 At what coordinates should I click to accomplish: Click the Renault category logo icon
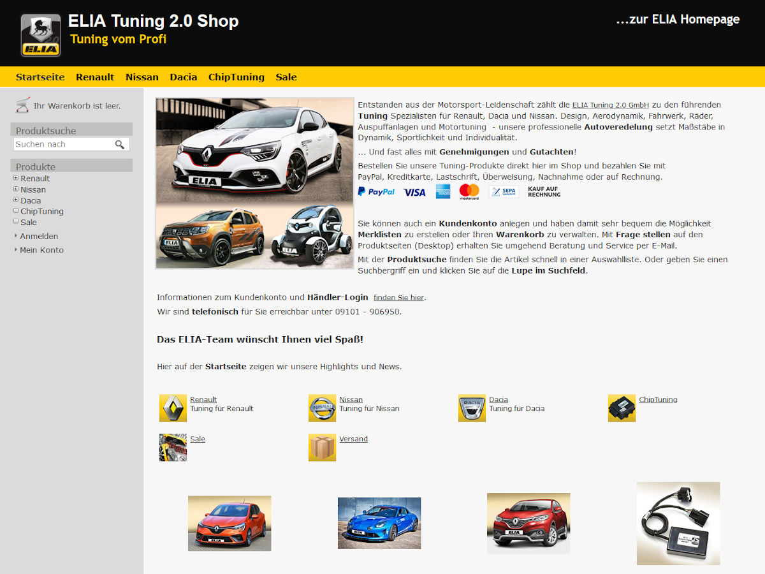173,408
